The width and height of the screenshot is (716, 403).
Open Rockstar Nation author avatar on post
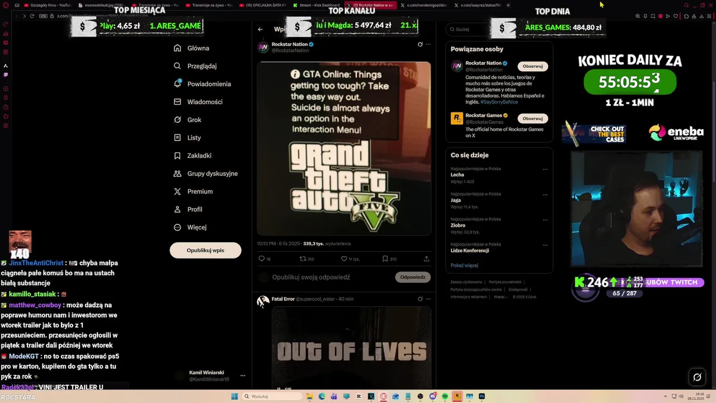pos(263,48)
